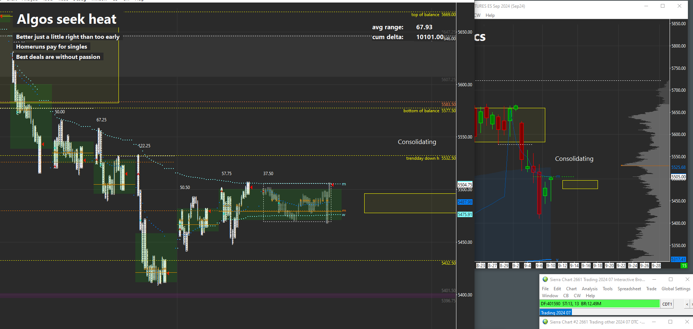Open the Trade menu
The width and height of the screenshot is (693, 329).
[651, 289]
